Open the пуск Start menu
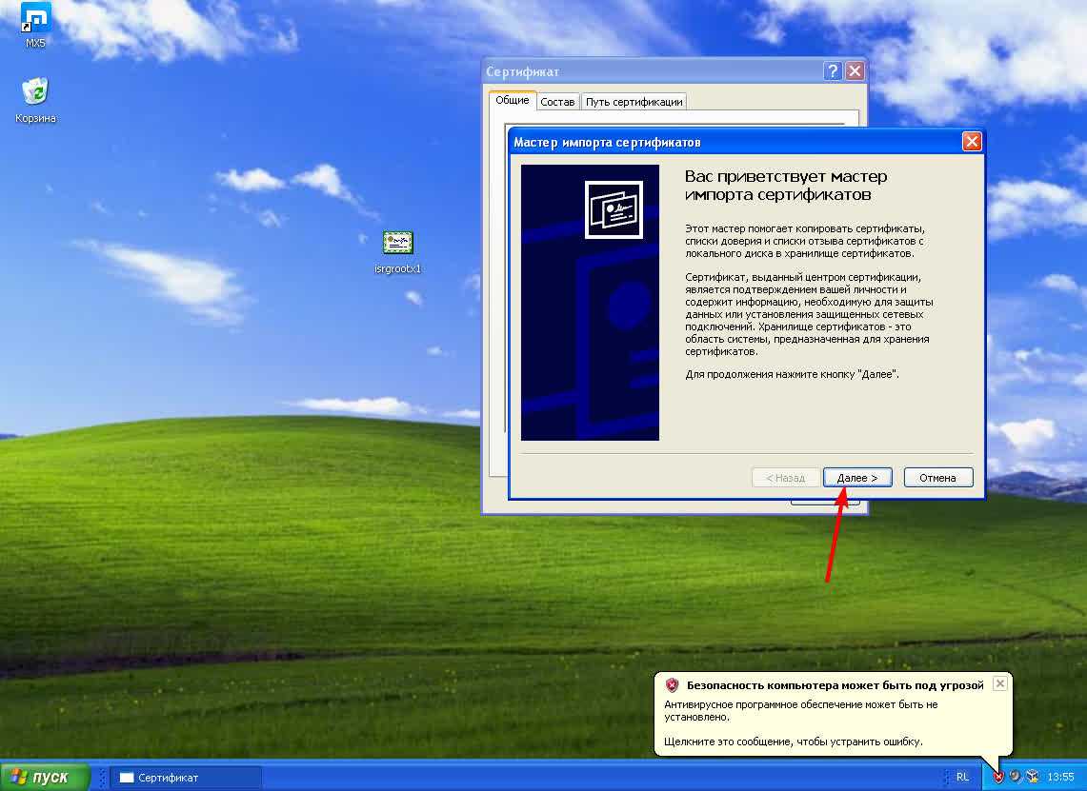The width and height of the screenshot is (1087, 791). tap(45, 777)
